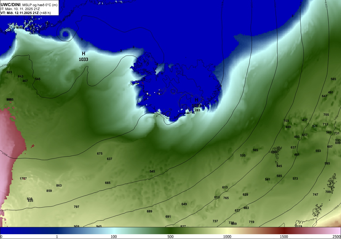Click the 2500 label on the color scale
Screen dimensions: 341x239
tap(337, 237)
